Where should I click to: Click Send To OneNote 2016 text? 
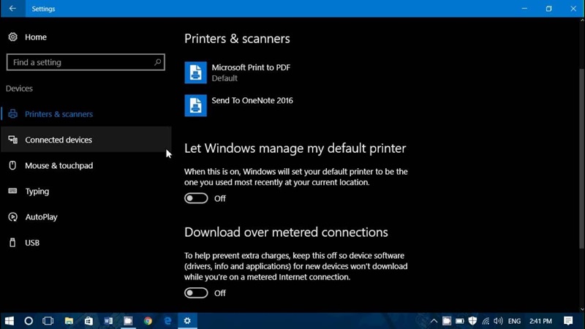(252, 100)
